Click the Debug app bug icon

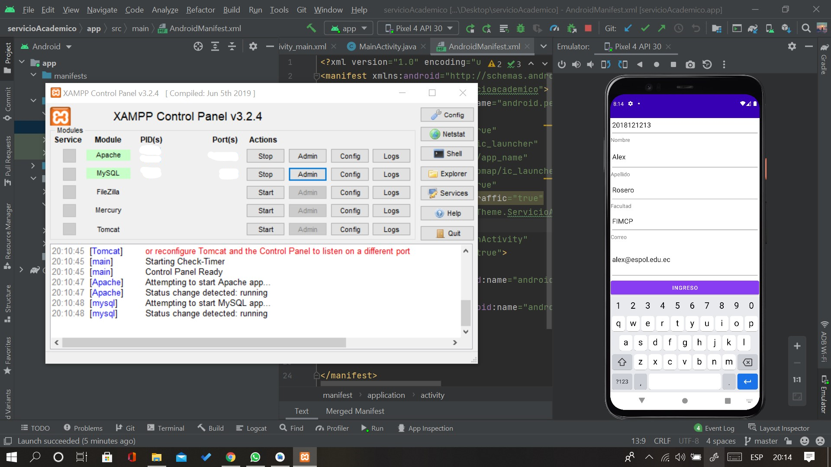[x=521, y=28]
